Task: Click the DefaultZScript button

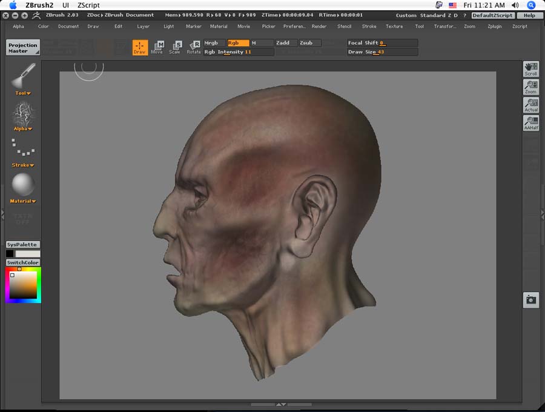Action: pyautogui.click(x=493, y=15)
